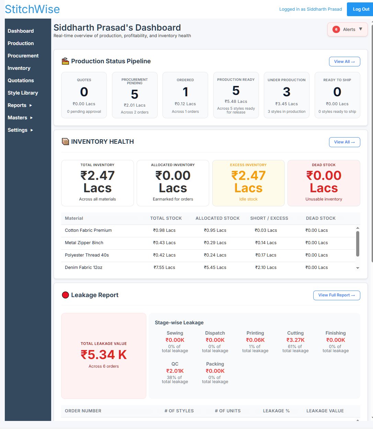The width and height of the screenshot is (373, 434).
Task: Click the Material column header
Action: [x=74, y=218]
